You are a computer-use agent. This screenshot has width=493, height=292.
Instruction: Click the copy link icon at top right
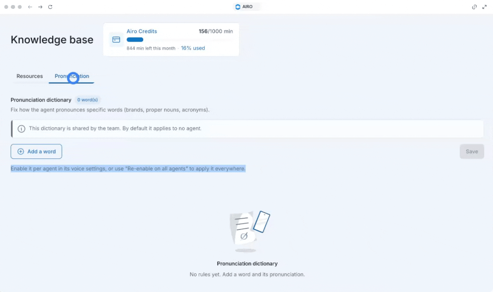[x=474, y=7]
